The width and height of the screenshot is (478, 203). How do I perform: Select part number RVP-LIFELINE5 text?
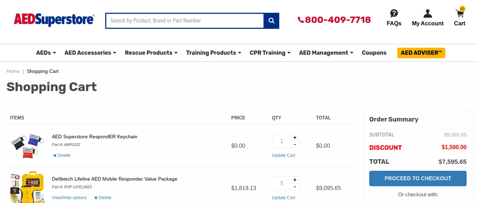click(78, 187)
